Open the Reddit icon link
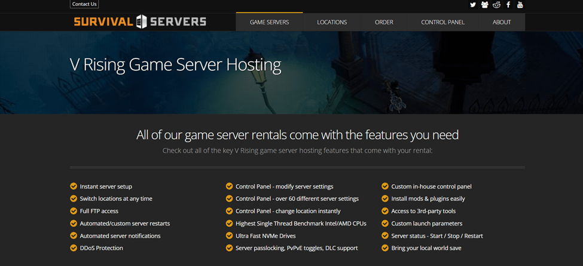 click(496, 5)
